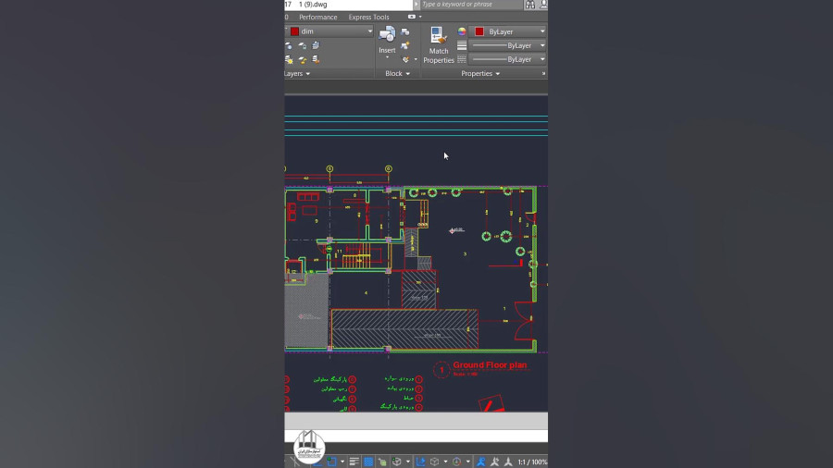This screenshot has height=468, width=833.
Task: Switch to the Performance ribbon tab
Action: tap(317, 17)
